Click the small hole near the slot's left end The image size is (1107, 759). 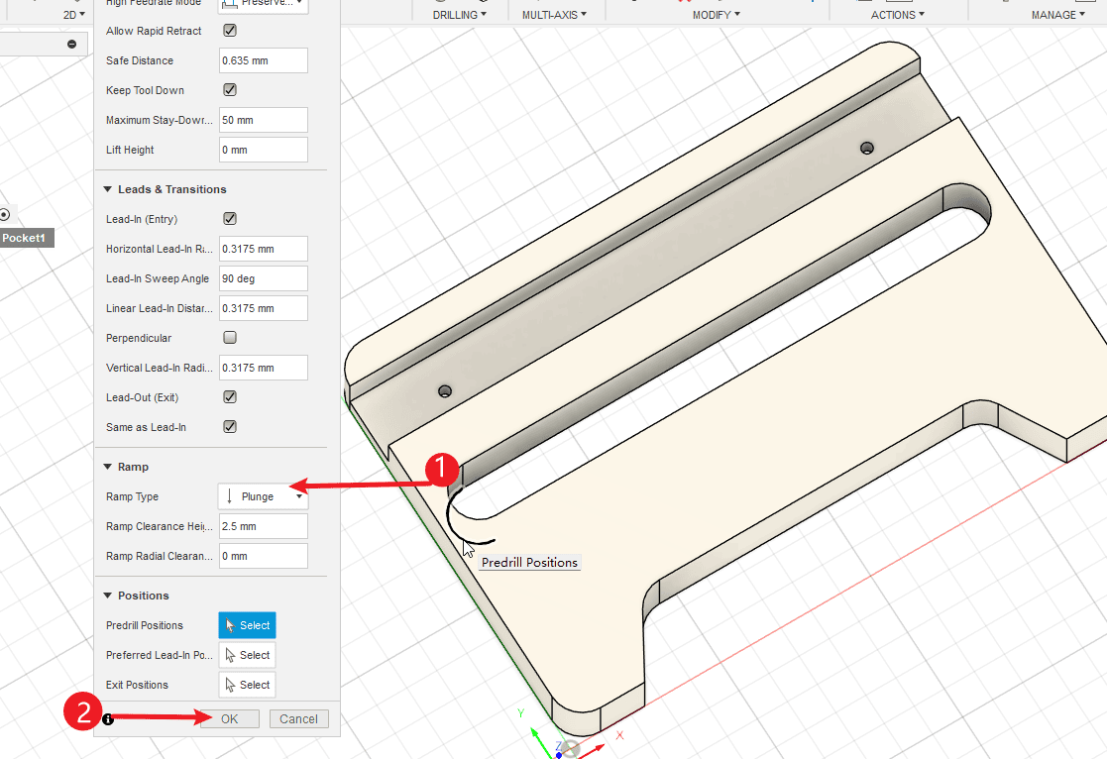tap(445, 391)
